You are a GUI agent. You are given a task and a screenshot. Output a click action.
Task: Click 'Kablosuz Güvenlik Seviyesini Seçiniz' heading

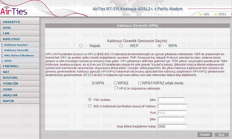(x=137, y=41)
